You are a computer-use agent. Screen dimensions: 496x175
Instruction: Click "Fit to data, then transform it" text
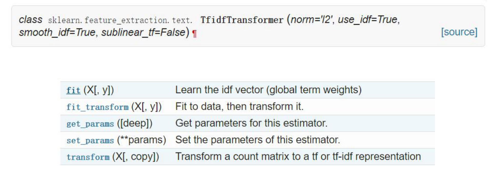pyautogui.click(x=239, y=106)
